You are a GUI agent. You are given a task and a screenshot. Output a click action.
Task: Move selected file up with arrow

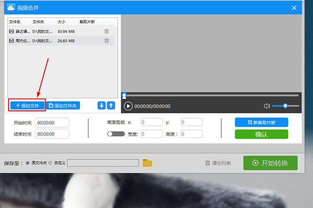click(111, 105)
